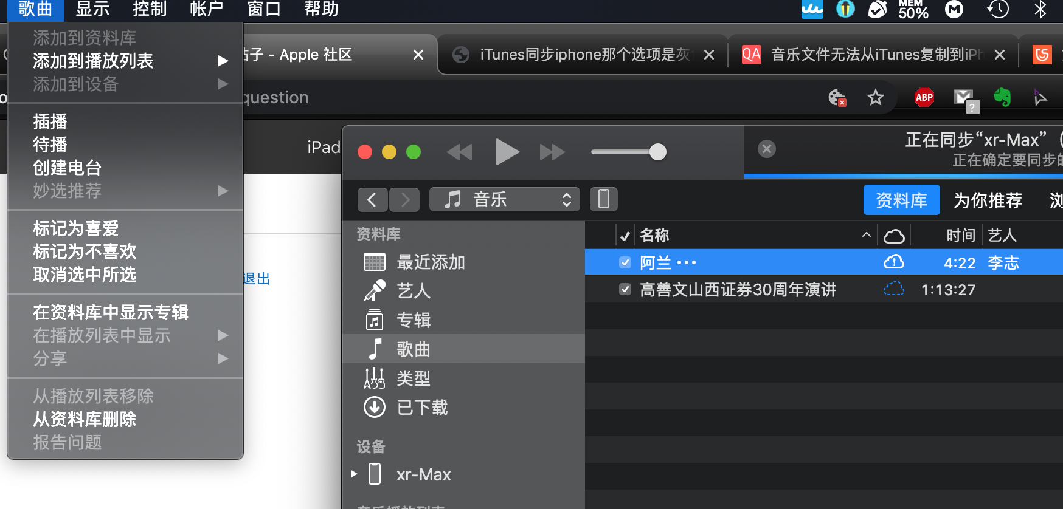1063x509 pixels.
Task: Click the fast-forward next track button
Action: tap(552, 152)
